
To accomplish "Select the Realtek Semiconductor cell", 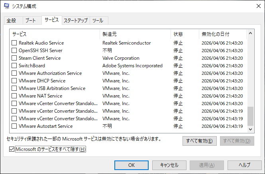I will click(127, 43).
